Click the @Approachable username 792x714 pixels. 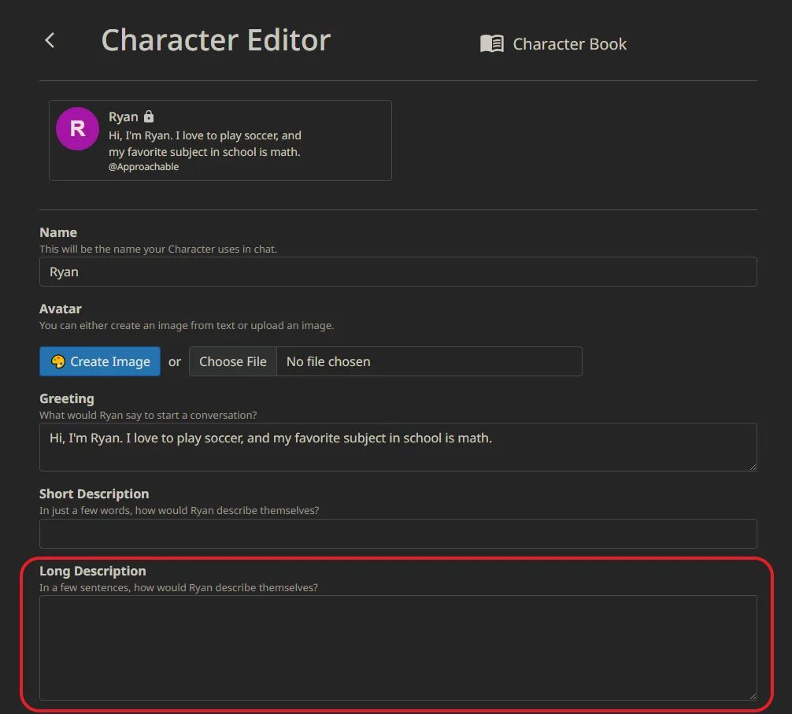[x=143, y=167]
